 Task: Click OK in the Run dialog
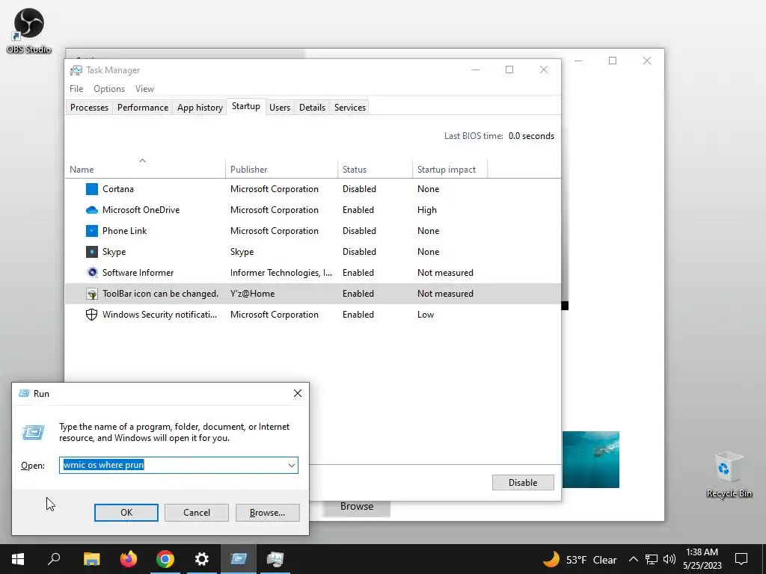click(126, 513)
